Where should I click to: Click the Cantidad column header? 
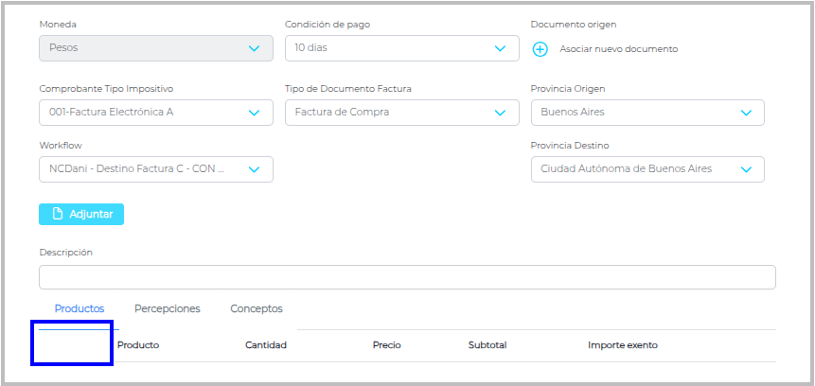click(266, 345)
